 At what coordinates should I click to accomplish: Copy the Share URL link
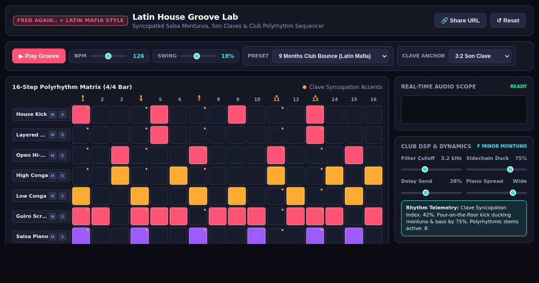coord(460,21)
